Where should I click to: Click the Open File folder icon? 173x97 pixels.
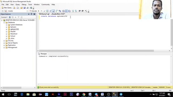pos(21,8)
